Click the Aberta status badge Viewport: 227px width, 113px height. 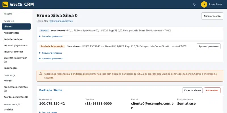[44, 31]
